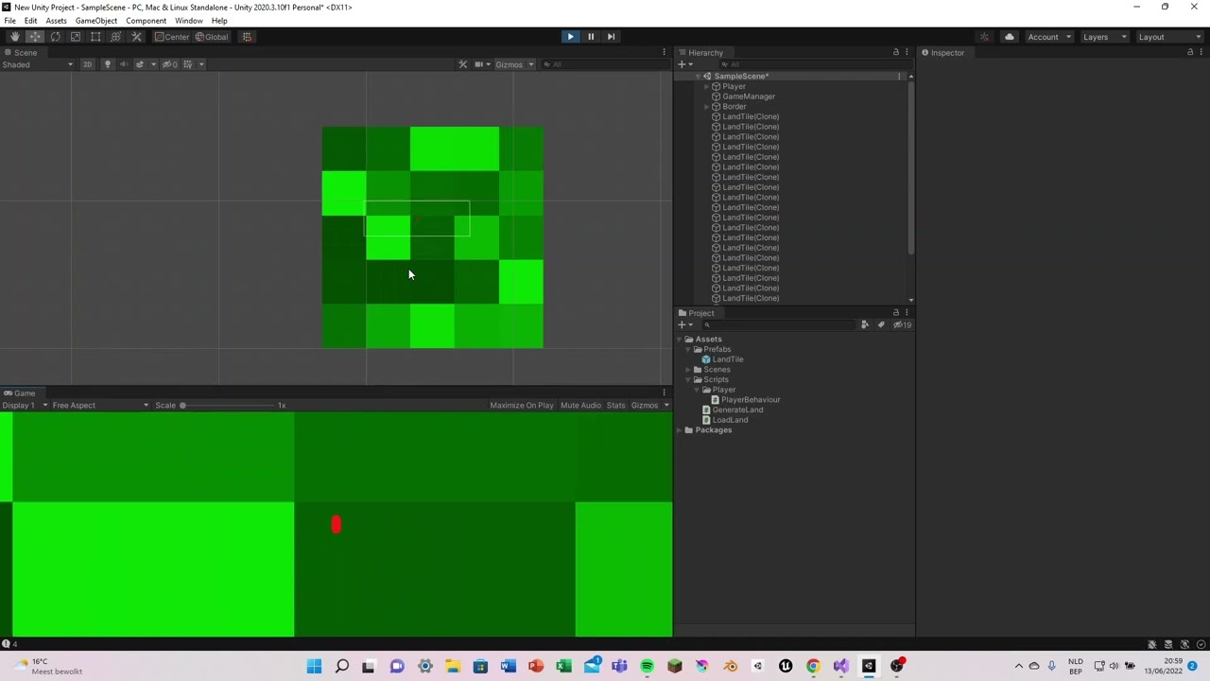This screenshot has width=1210, height=681.
Task: Click the Step frame button
Action: point(611,36)
